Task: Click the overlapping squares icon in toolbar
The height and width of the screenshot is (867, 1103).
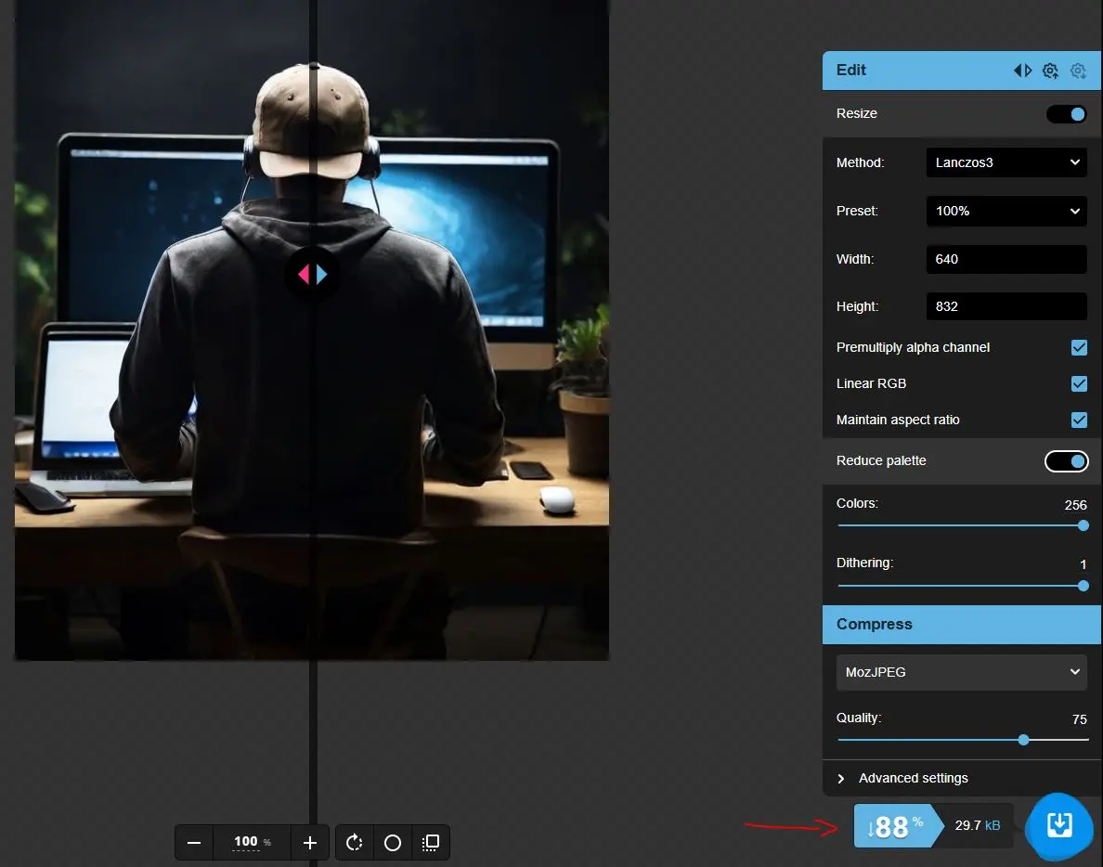Action: coord(431,843)
